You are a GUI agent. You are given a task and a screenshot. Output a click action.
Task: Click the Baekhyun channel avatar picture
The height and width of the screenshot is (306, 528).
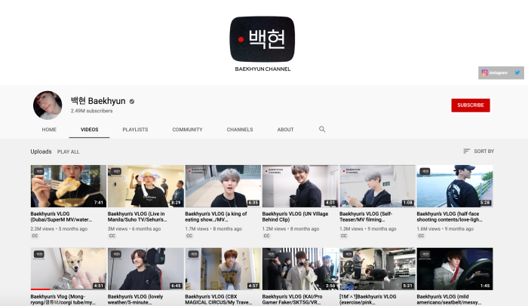coord(48,105)
